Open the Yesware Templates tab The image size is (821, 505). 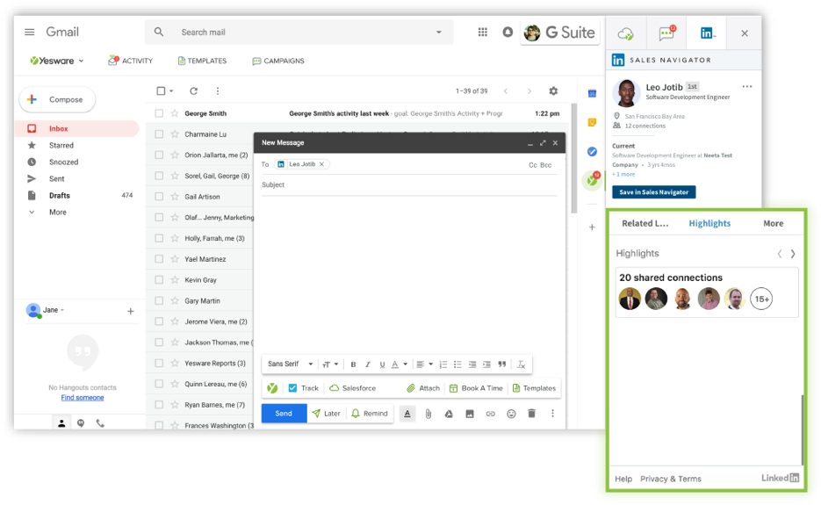coord(202,61)
